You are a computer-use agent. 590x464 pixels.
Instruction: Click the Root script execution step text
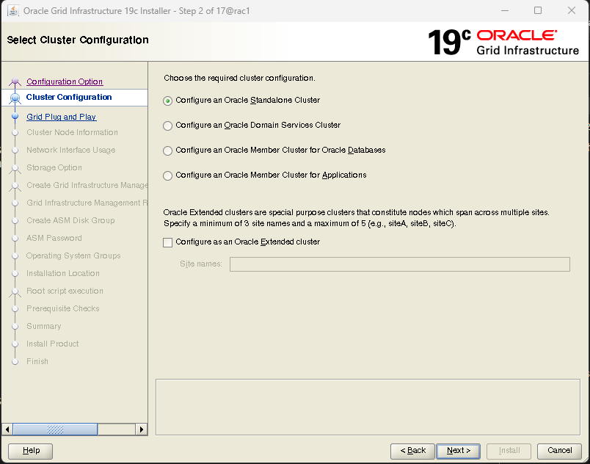(65, 291)
